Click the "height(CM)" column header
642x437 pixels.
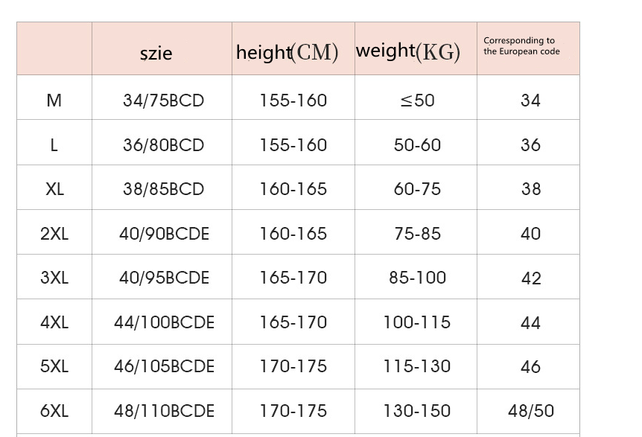pos(287,52)
